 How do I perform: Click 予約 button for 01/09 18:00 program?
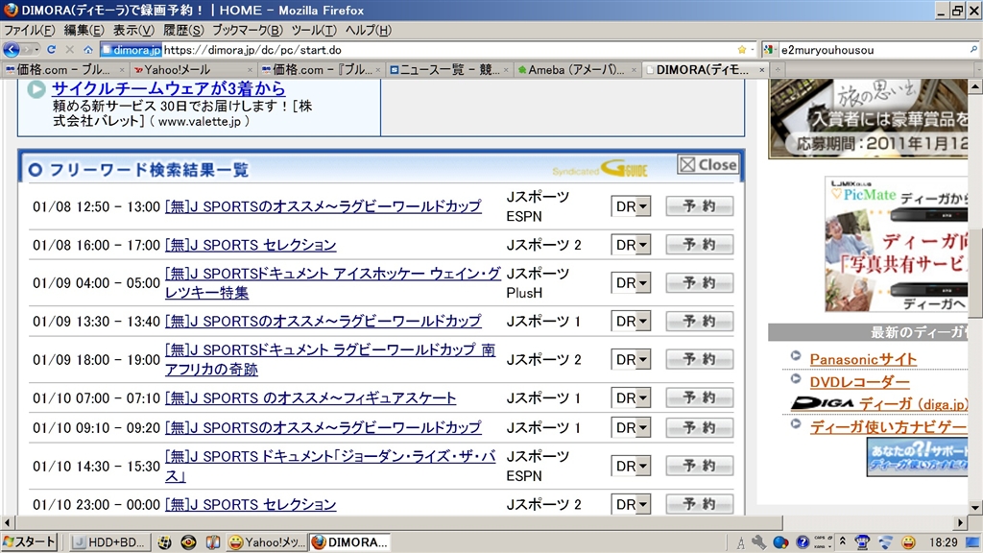[699, 359]
